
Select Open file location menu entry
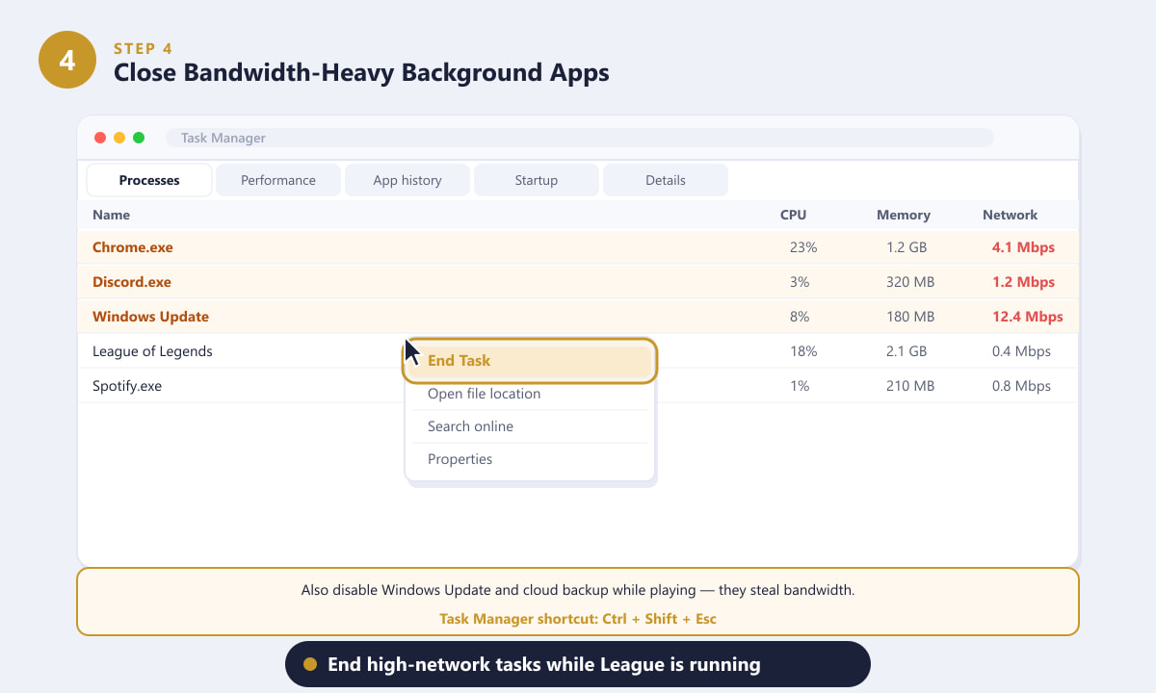(530, 394)
